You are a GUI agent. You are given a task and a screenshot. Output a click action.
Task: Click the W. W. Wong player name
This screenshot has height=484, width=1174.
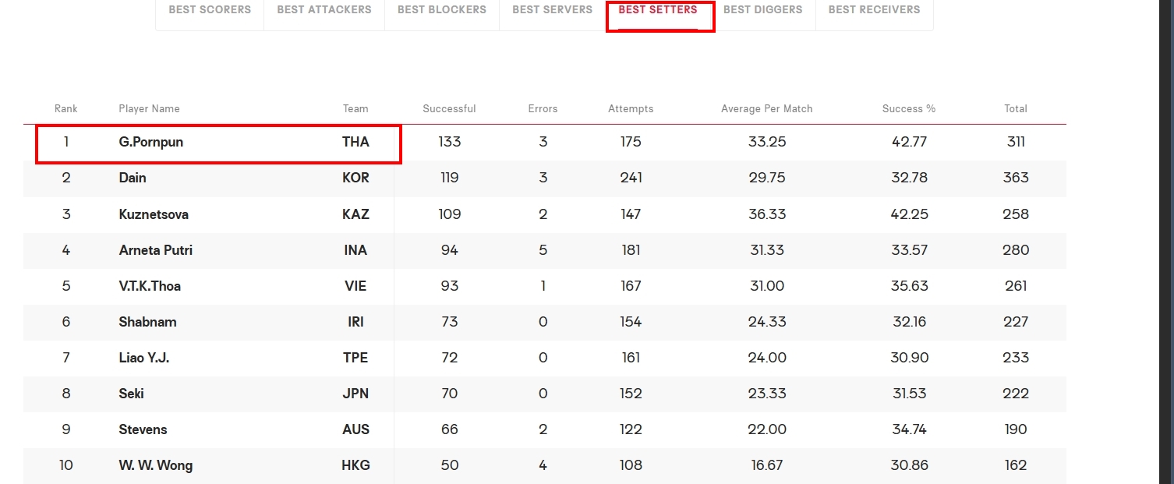click(156, 465)
